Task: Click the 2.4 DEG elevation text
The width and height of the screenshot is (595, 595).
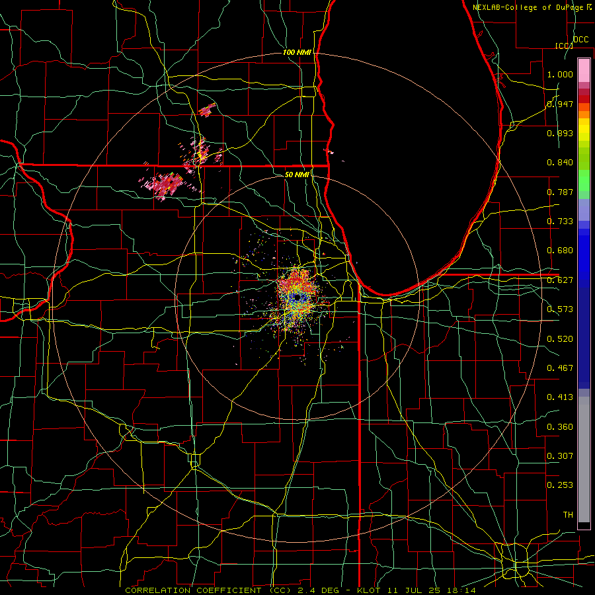Action: pyautogui.click(x=319, y=590)
